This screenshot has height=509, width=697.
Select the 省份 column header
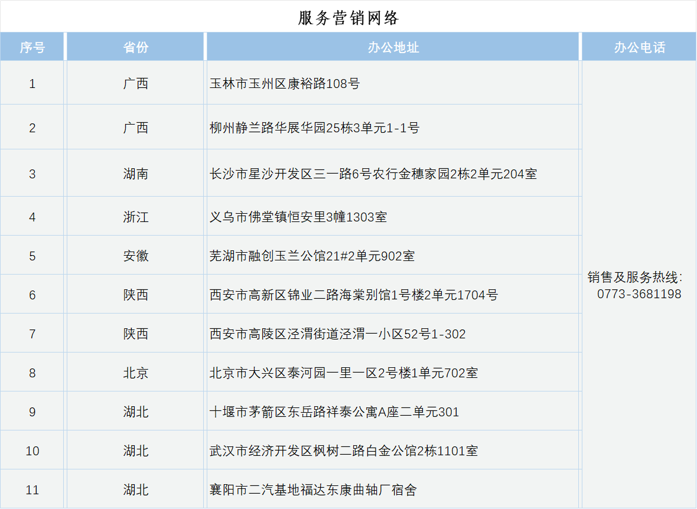click(135, 45)
